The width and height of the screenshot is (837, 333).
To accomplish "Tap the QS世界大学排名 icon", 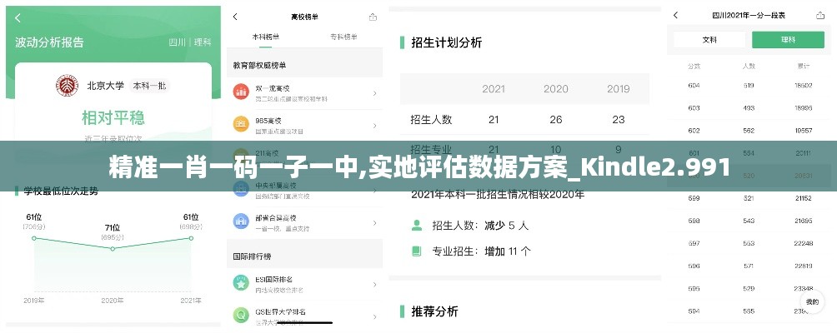I will tap(241, 316).
